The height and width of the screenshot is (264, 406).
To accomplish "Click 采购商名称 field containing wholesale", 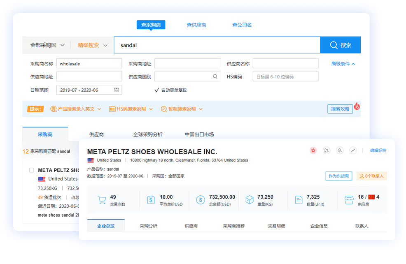I will (x=89, y=64).
